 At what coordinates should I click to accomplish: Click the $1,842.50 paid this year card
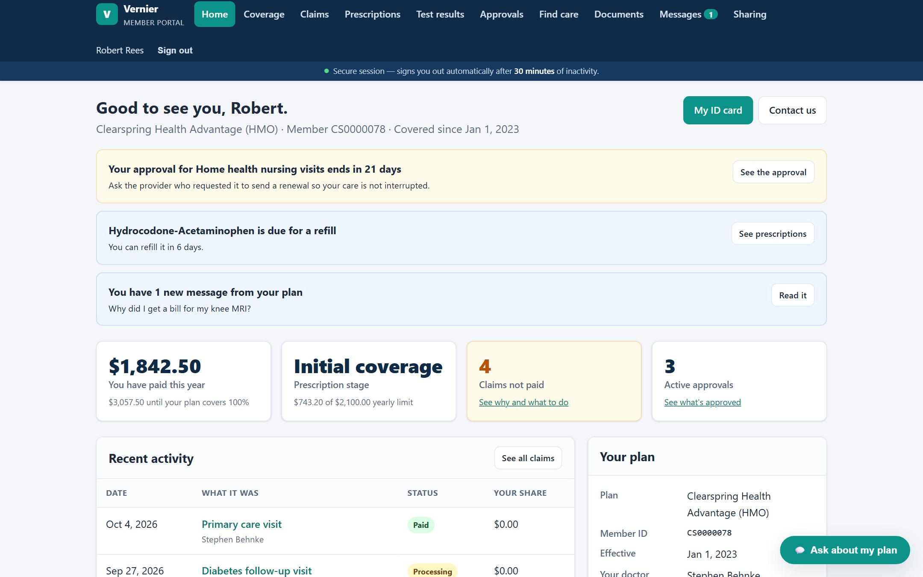[184, 381]
